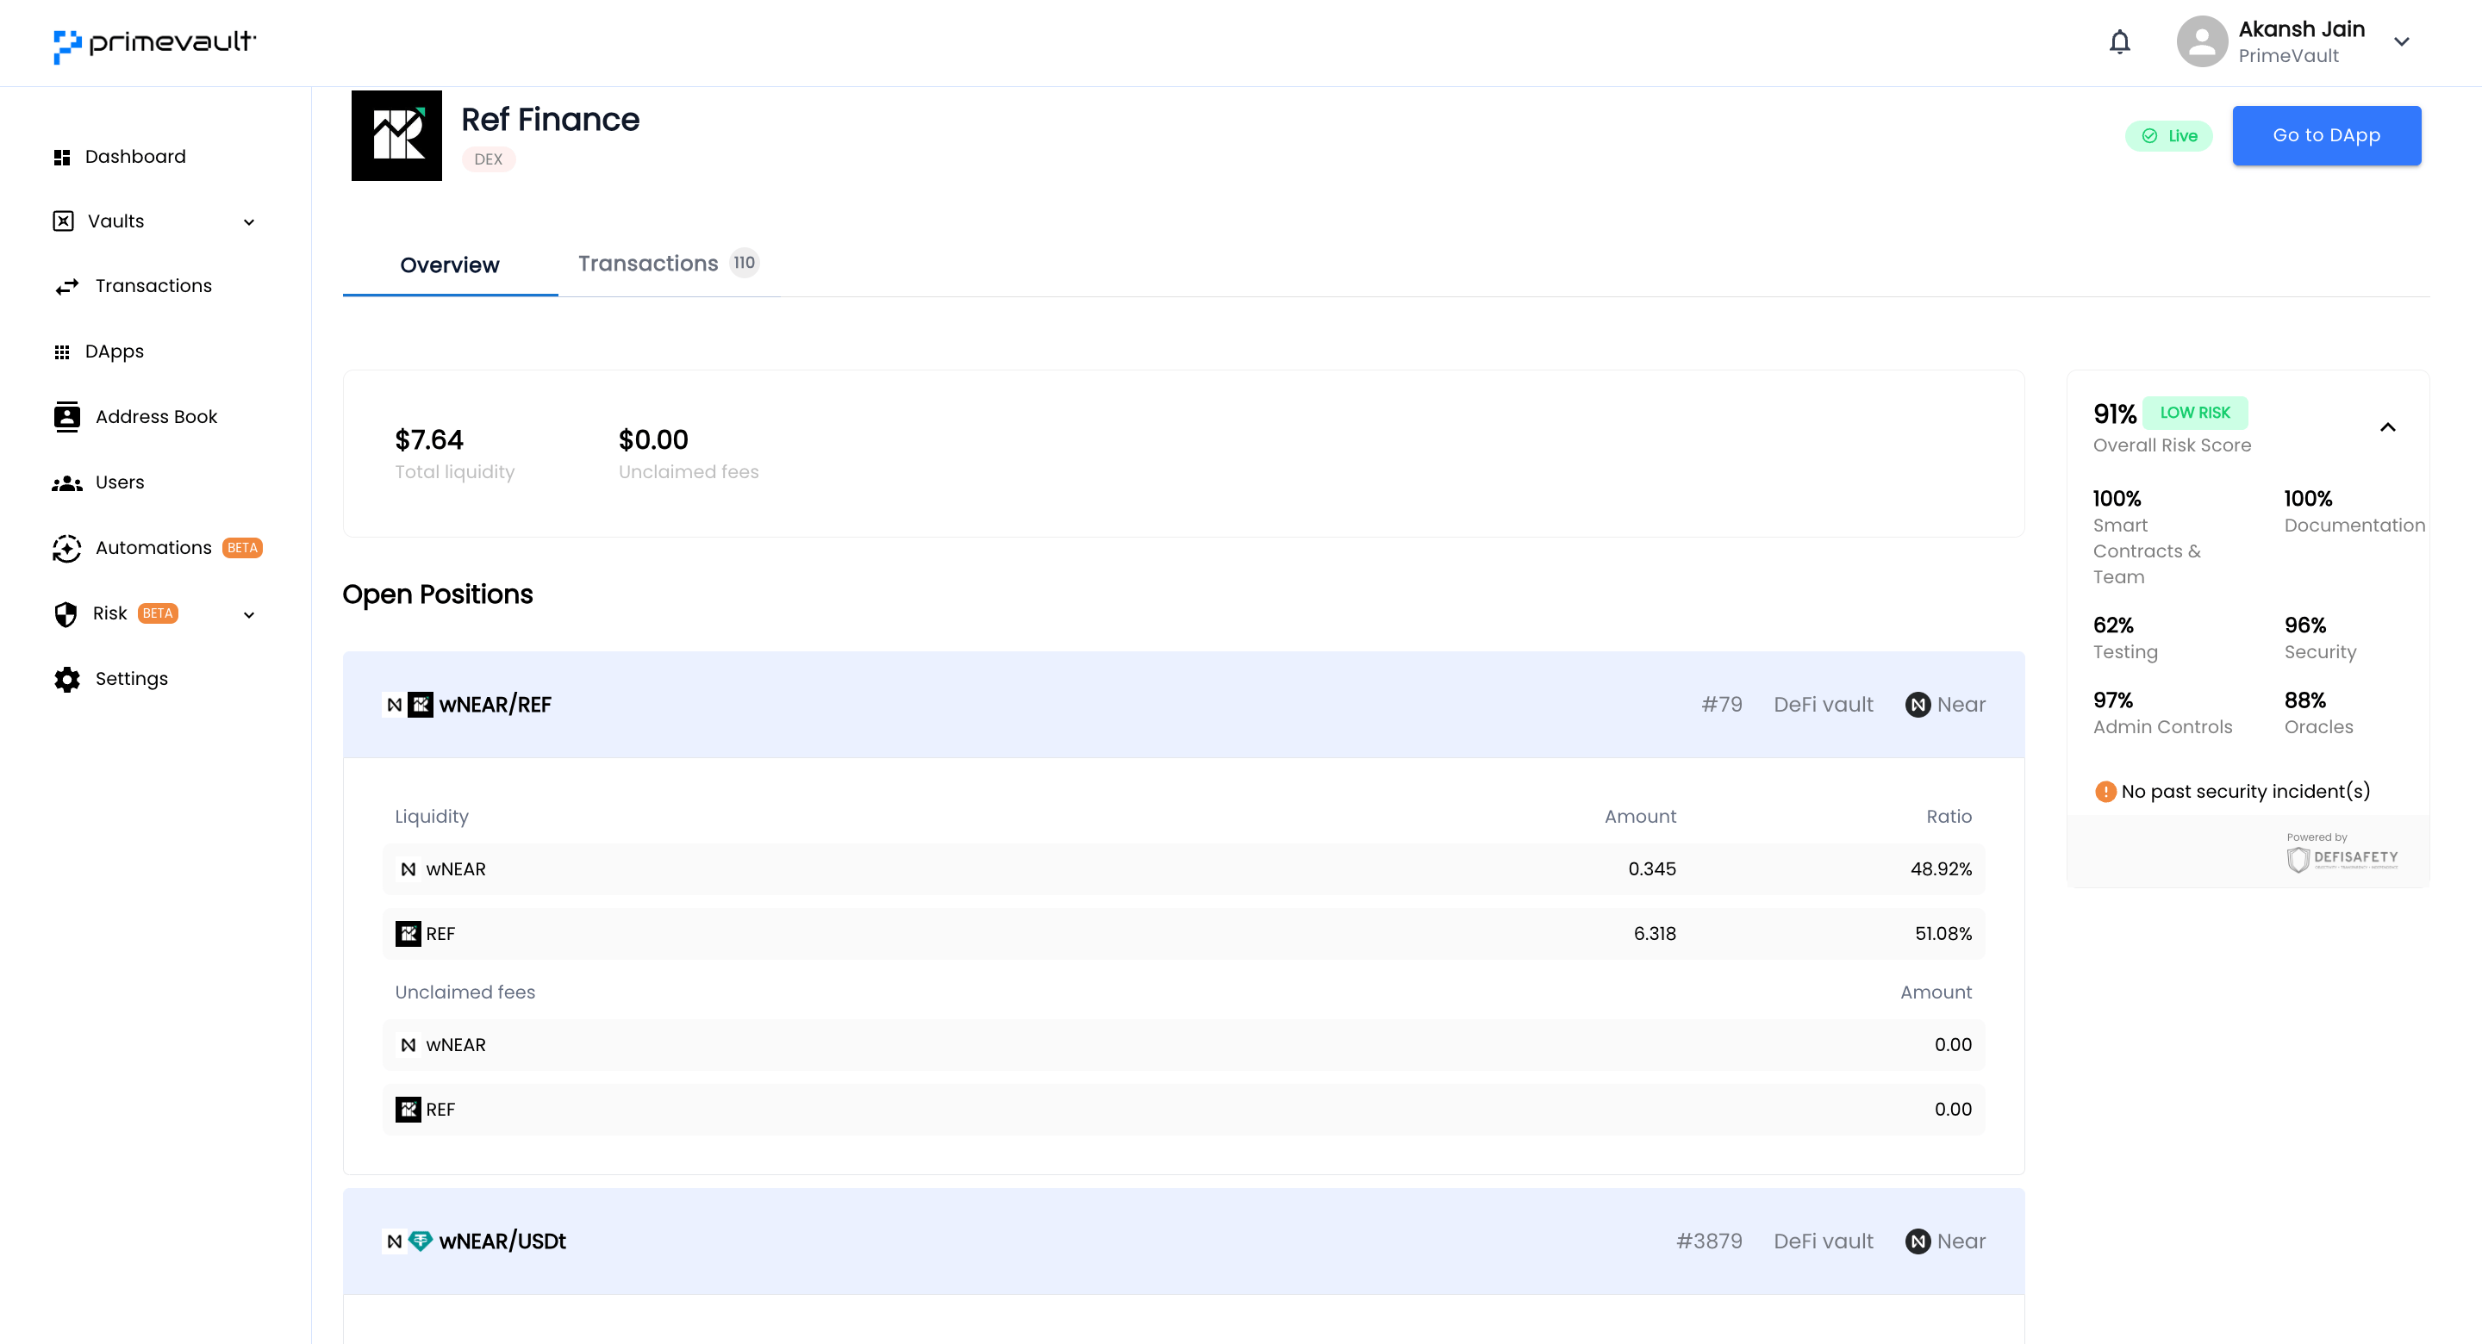Click the #79 pool ID
The height and width of the screenshot is (1344, 2482).
click(1722, 704)
